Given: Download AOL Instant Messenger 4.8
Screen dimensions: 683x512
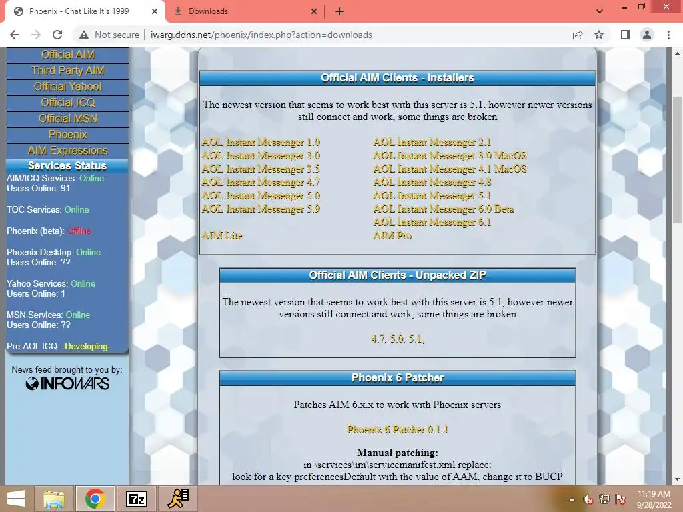Looking at the screenshot, I should point(432,182).
